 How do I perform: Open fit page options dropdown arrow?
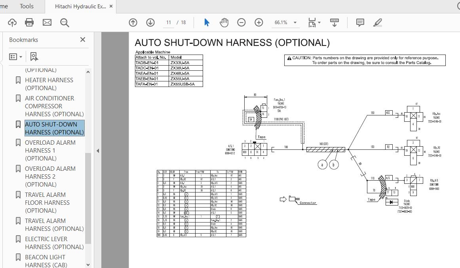pyautogui.click(x=319, y=23)
